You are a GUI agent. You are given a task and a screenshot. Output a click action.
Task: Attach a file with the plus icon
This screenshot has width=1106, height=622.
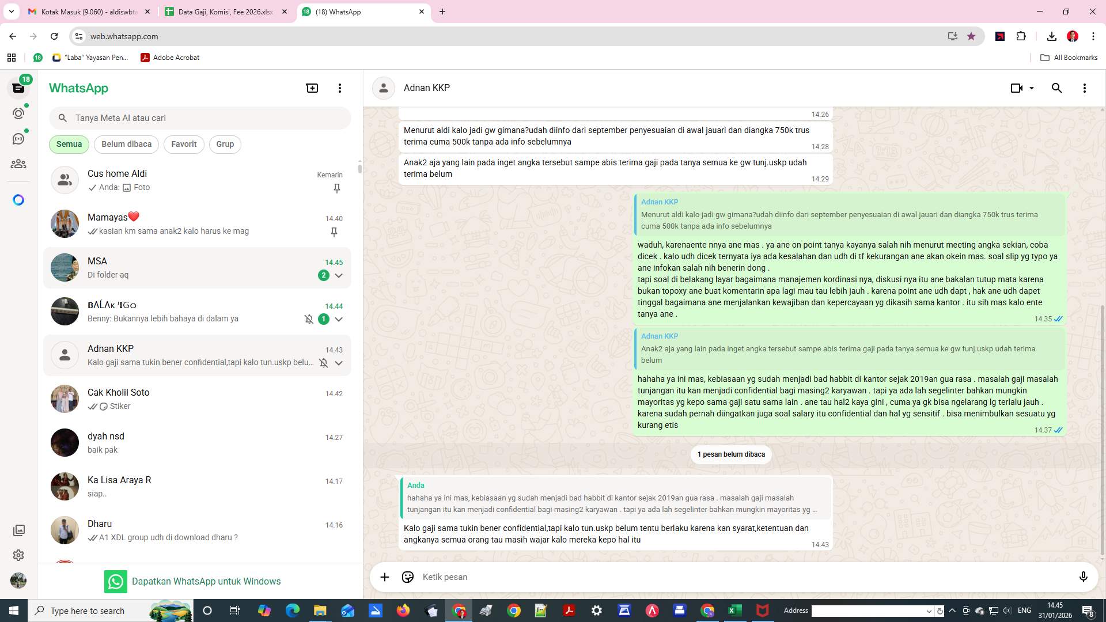tap(385, 577)
